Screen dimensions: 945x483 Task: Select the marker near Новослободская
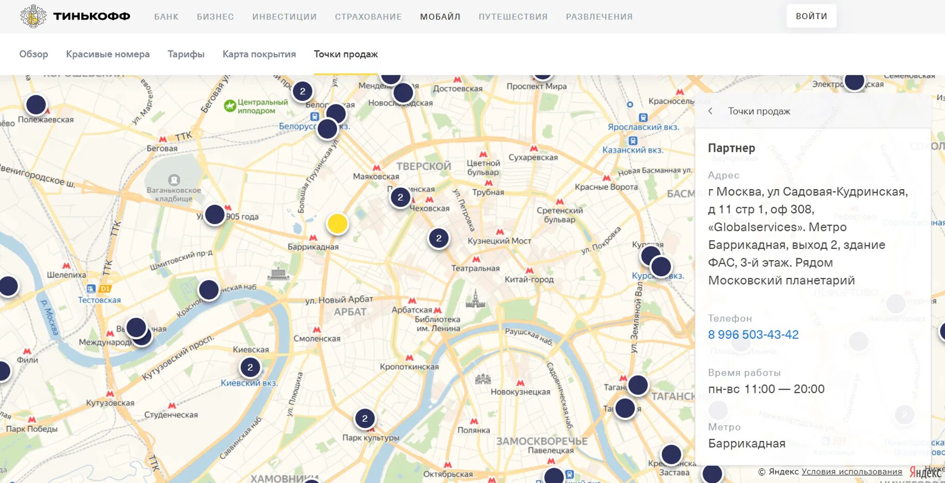coord(403,94)
